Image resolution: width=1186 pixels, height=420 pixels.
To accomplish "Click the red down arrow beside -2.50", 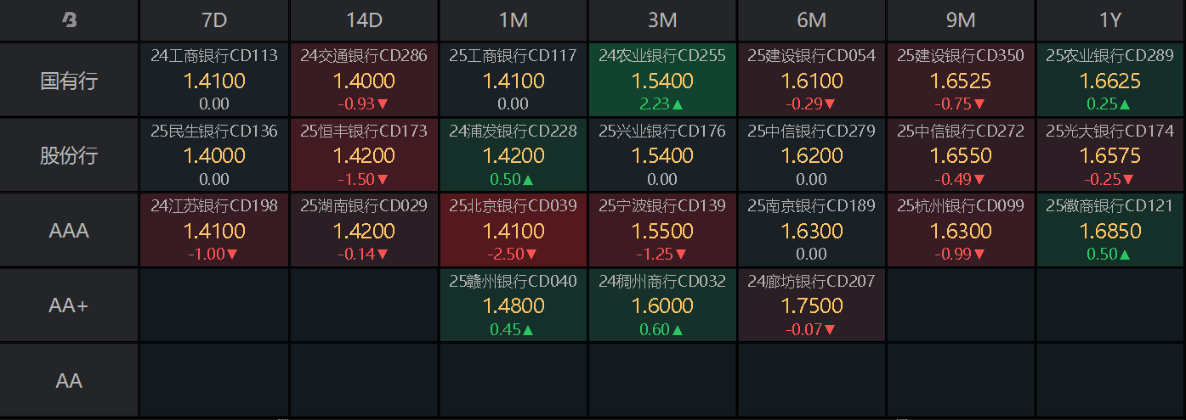I will (531, 254).
